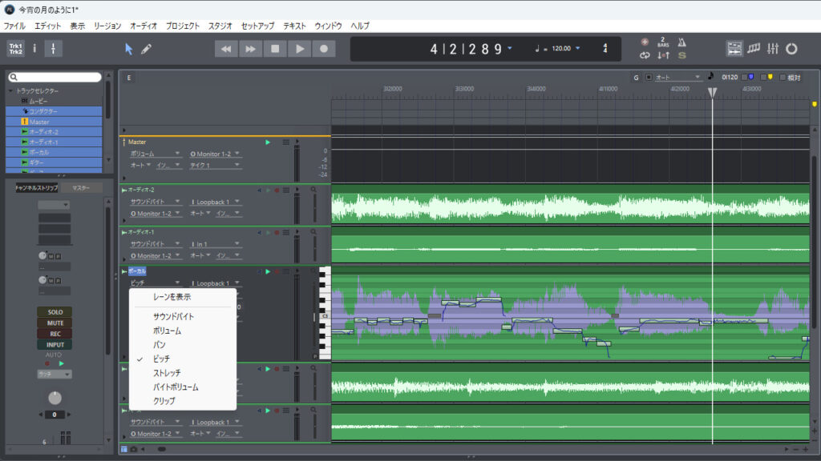This screenshot has width=821, height=461.
Task: Select the Pointer arrow tool
Action: click(x=128, y=49)
